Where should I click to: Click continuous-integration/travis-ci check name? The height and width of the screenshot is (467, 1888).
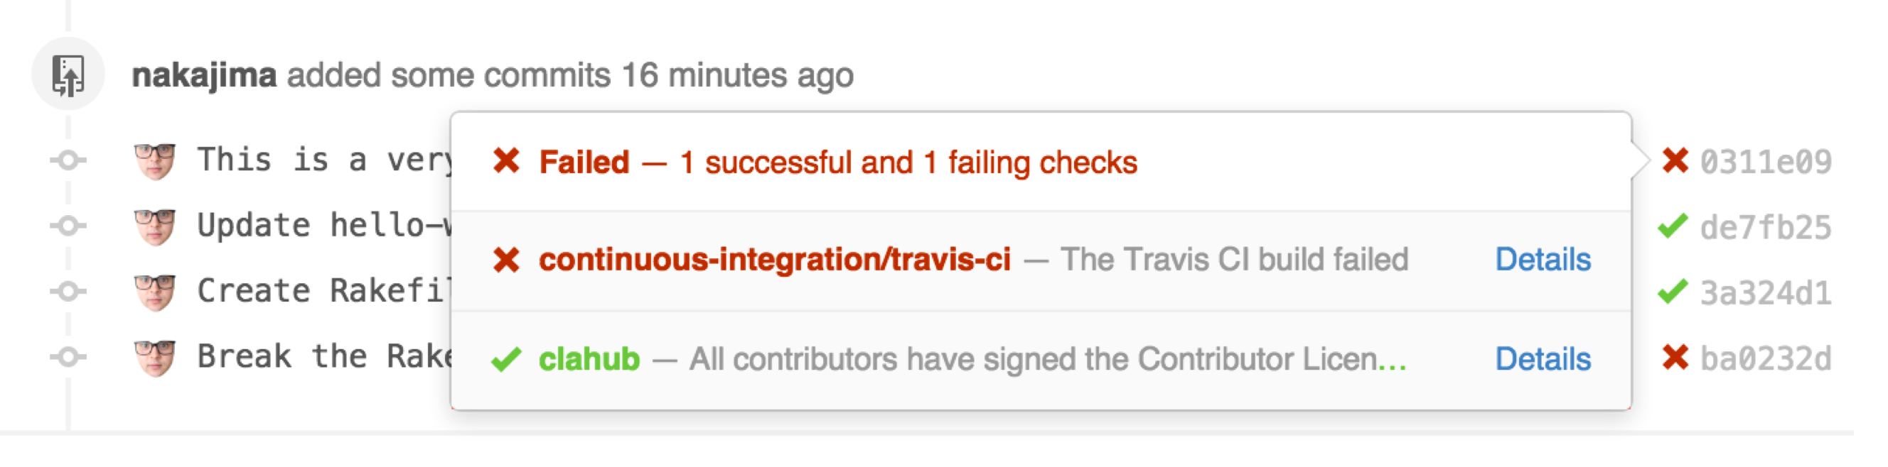(x=775, y=260)
